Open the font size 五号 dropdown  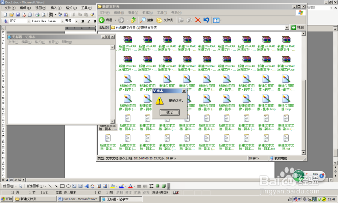[x=76, y=21]
